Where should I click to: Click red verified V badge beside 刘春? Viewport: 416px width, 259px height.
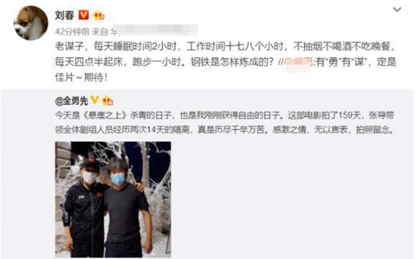[x=84, y=15]
